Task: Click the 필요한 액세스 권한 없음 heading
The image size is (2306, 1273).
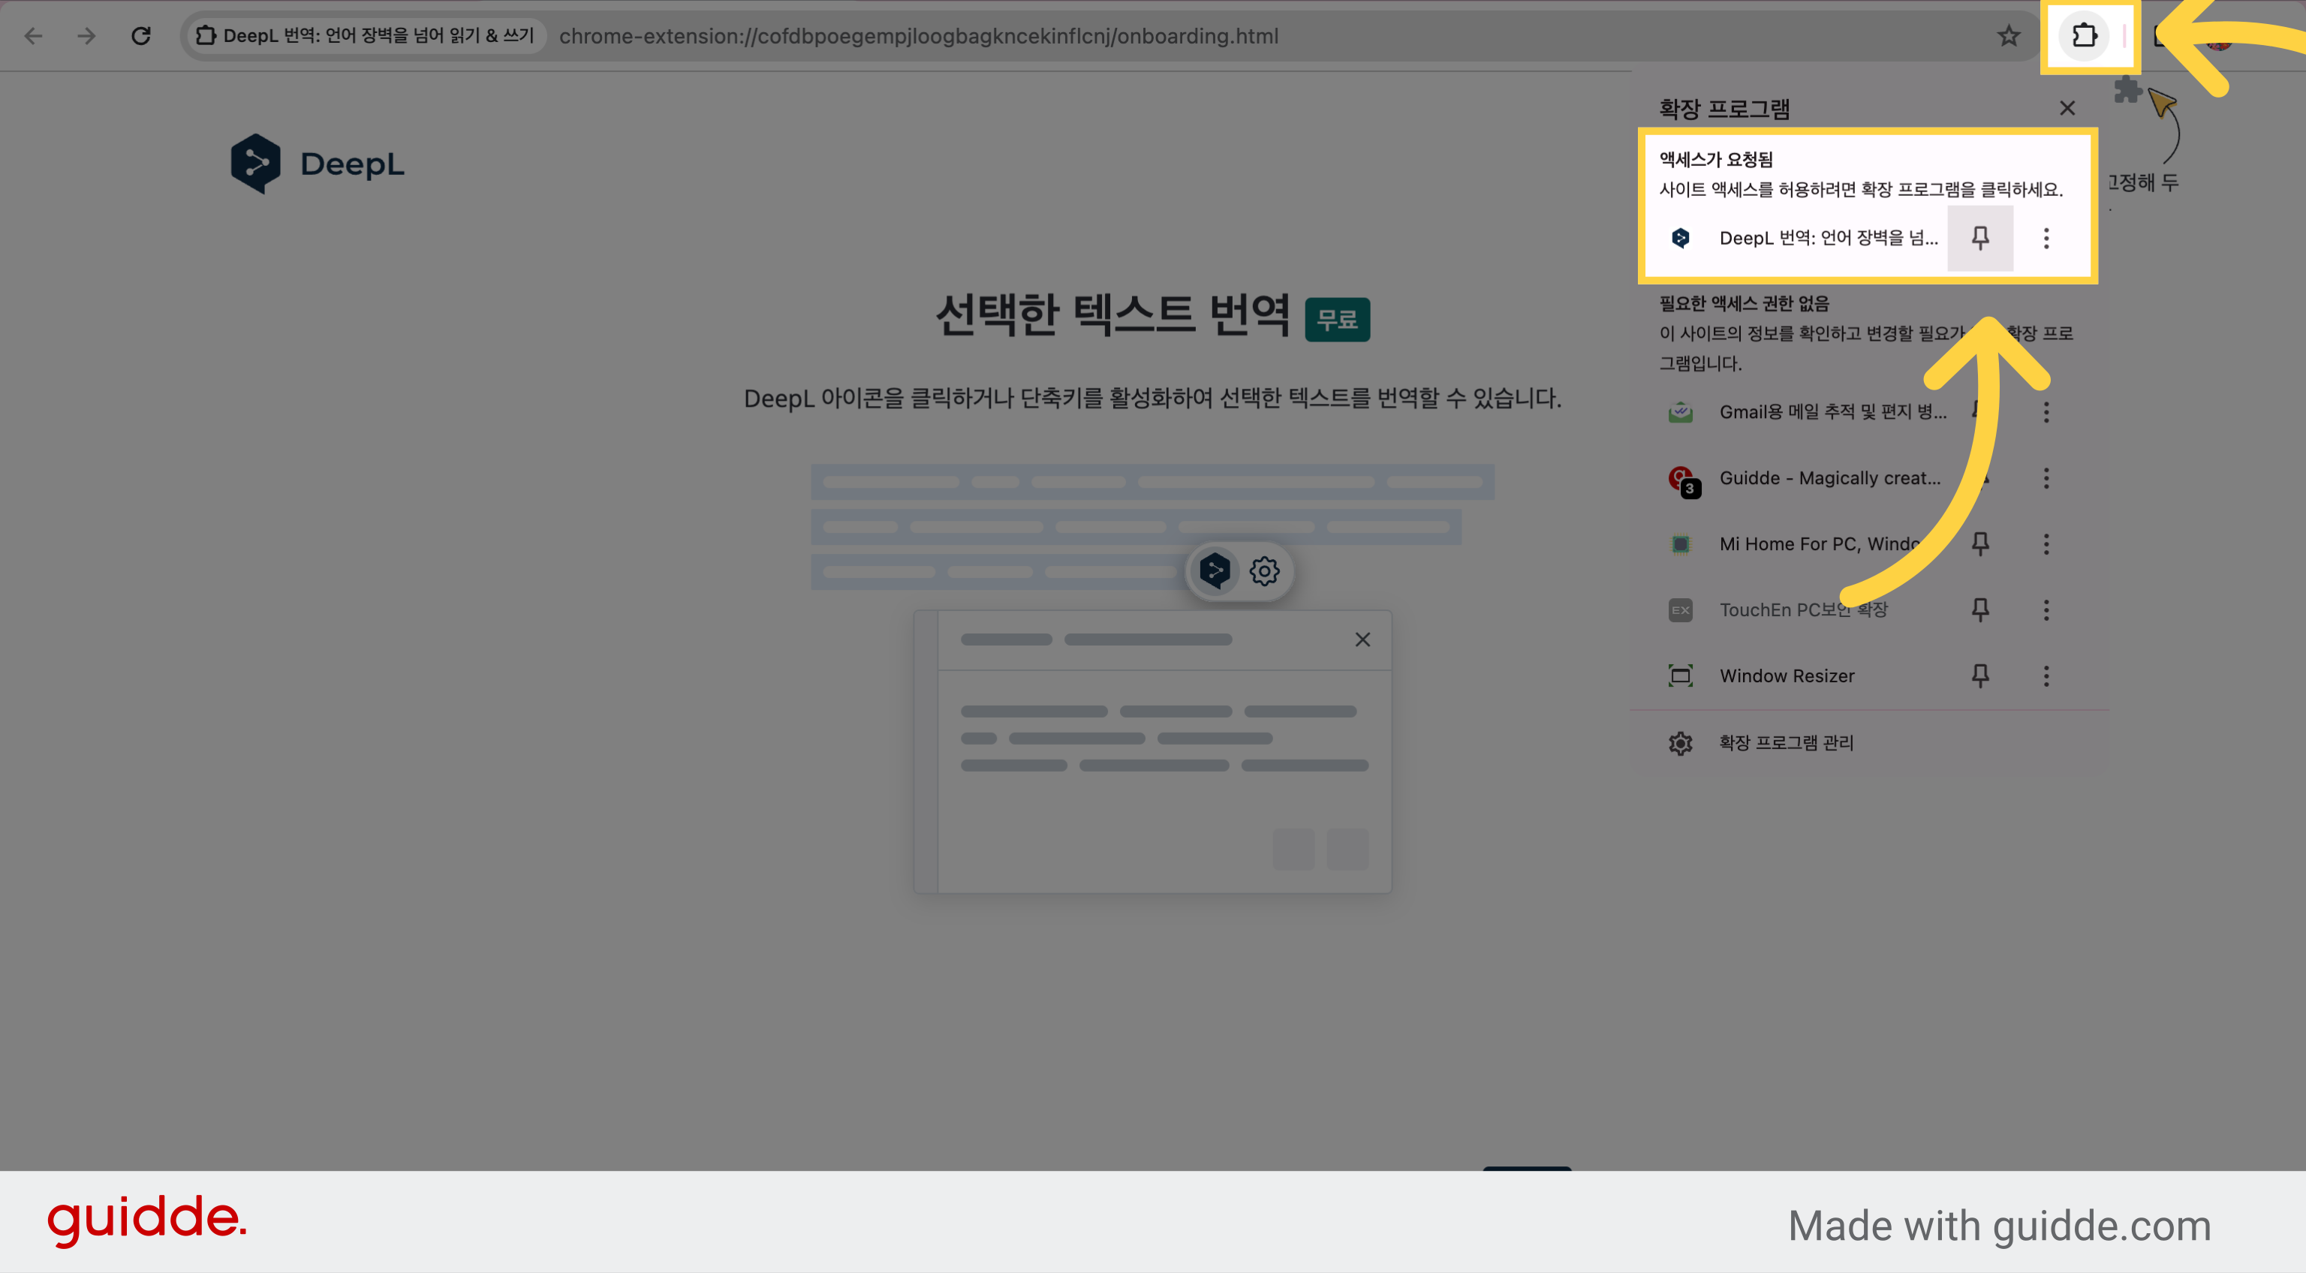Action: click(1744, 303)
